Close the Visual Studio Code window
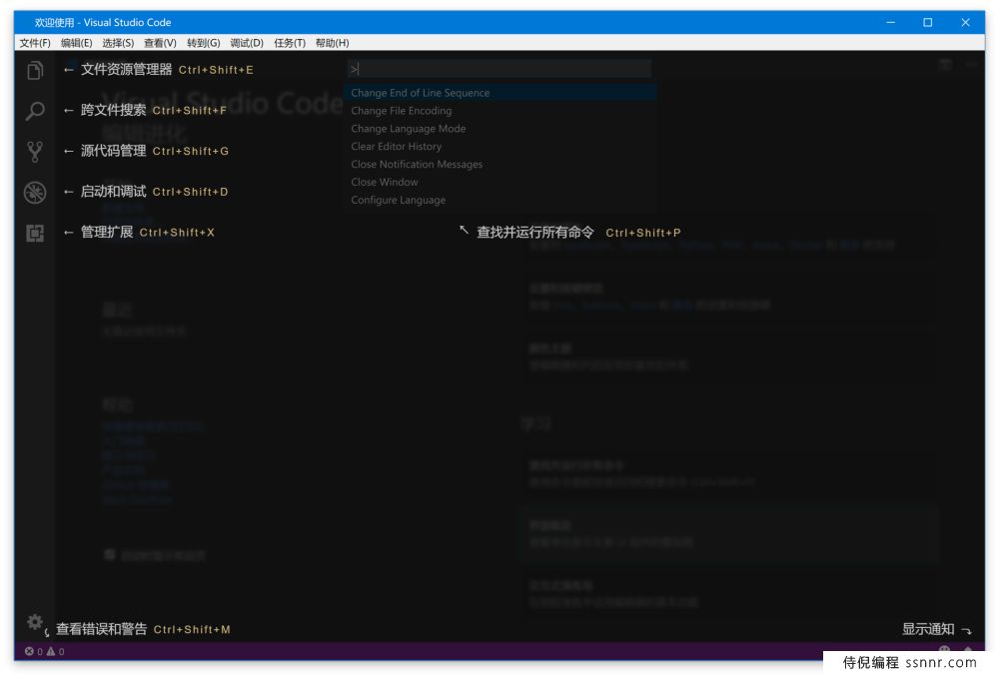The image size is (999, 678). (x=965, y=22)
